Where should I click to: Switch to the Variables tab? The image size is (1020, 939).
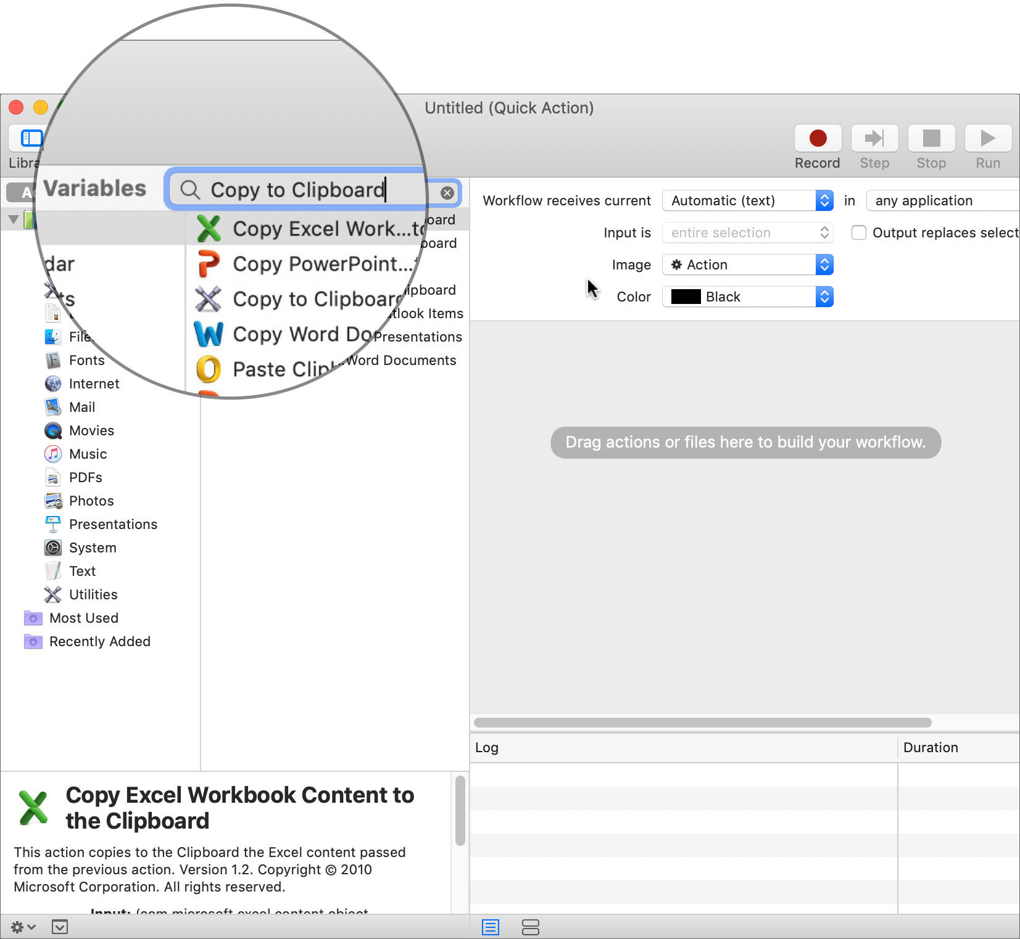coord(94,189)
